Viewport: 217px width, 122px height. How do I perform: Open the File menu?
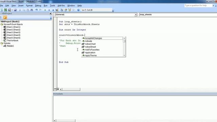(x=1, y=5)
